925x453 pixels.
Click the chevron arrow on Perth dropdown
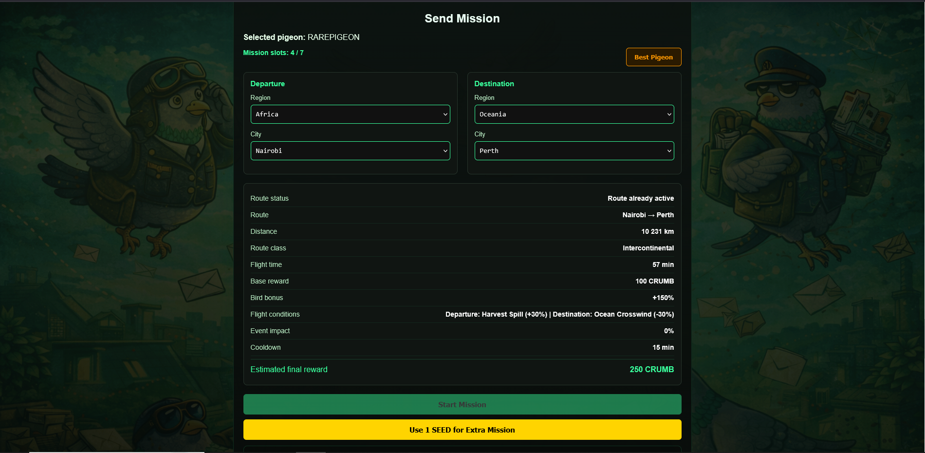[669, 151]
